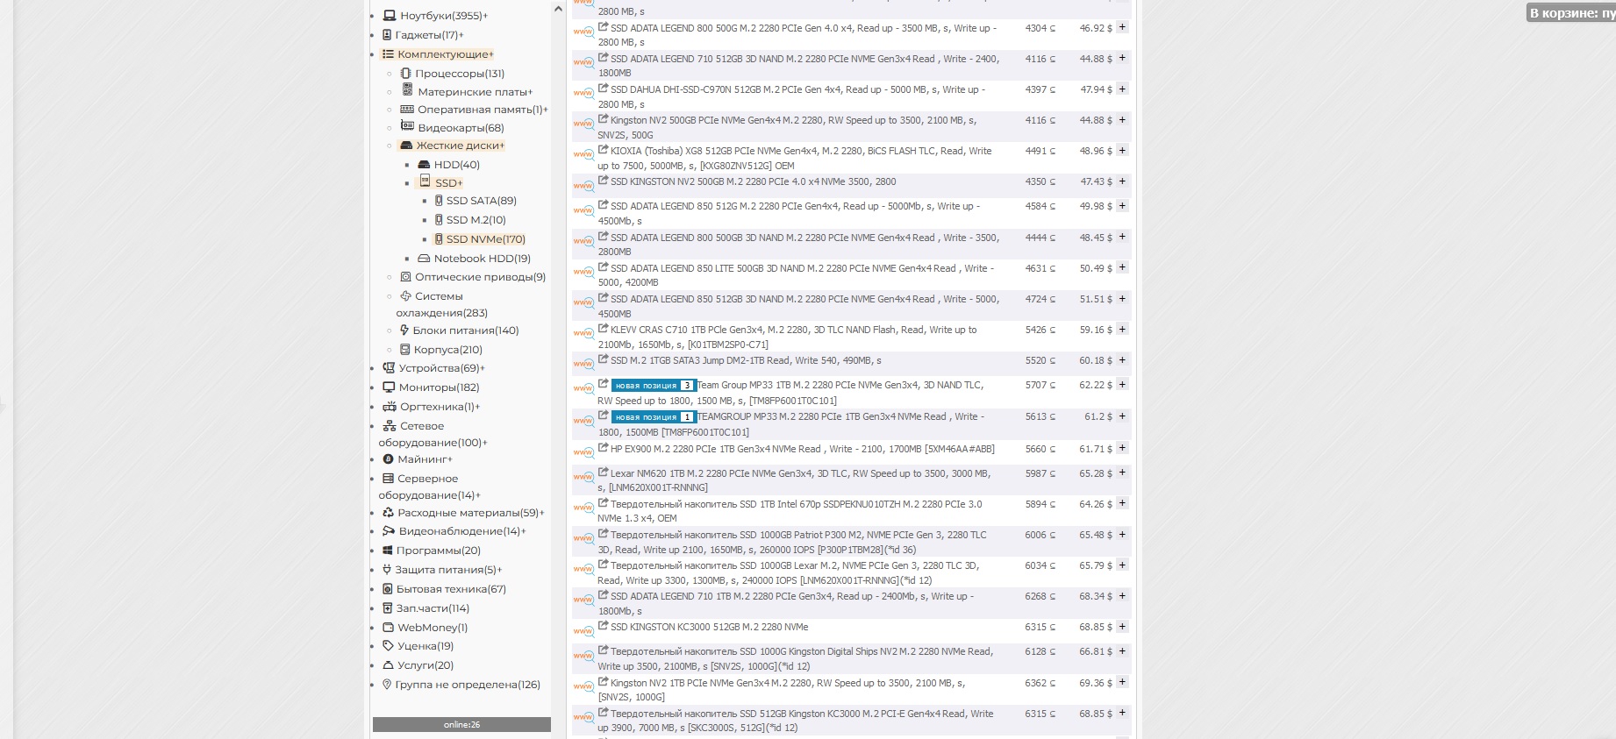Screen dimensions: 1616x739
Task: Open Программы(20) category
Action: point(438,551)
